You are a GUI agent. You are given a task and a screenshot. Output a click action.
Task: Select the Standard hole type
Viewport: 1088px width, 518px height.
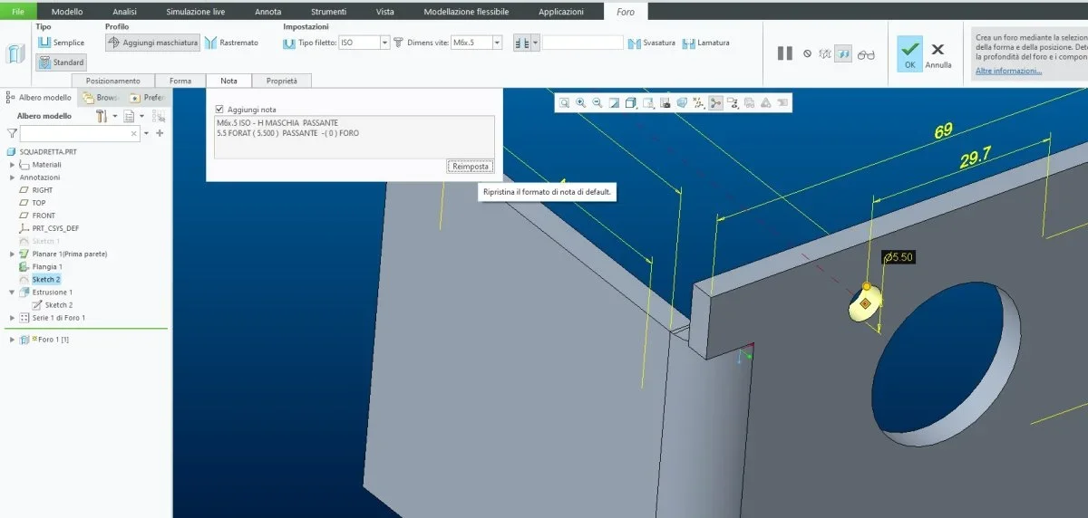coord(62,62)
